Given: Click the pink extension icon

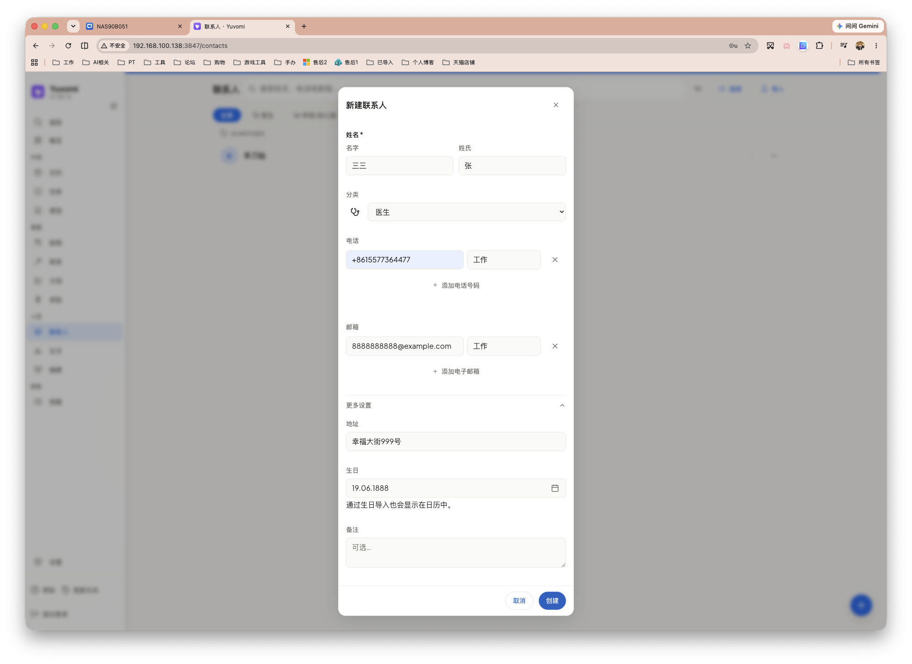Looking at the screenshot, I should click(787, 46).
